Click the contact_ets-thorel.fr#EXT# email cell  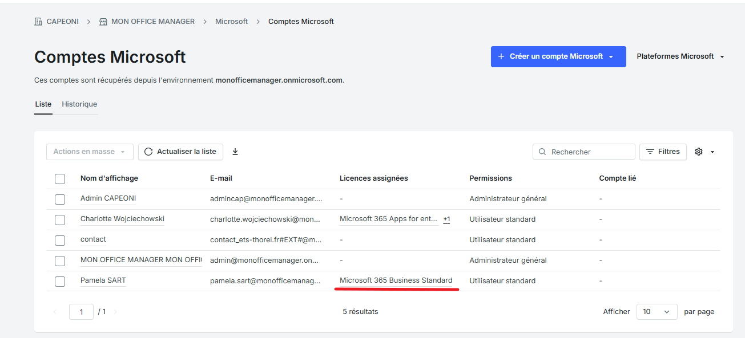coord(266,240)
